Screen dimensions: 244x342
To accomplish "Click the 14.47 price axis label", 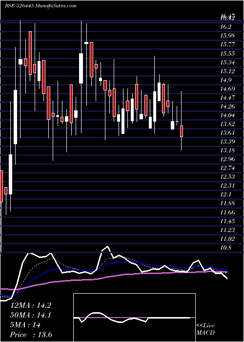I will (227, 98).
